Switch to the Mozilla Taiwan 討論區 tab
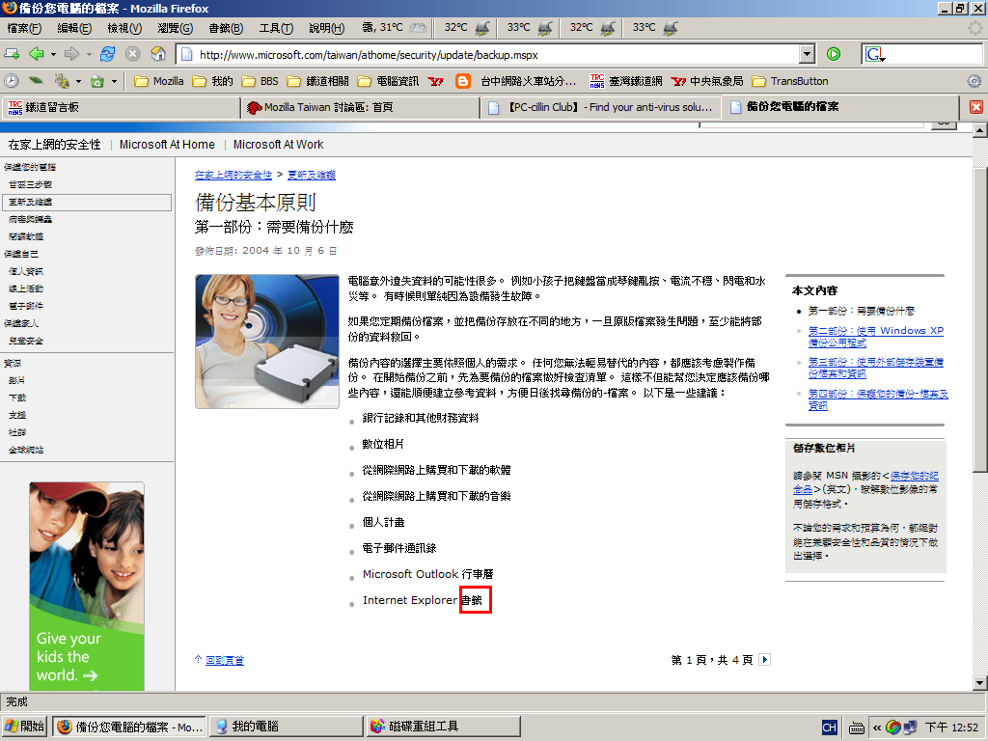This screenshot has width=988, height=741. 359,107
